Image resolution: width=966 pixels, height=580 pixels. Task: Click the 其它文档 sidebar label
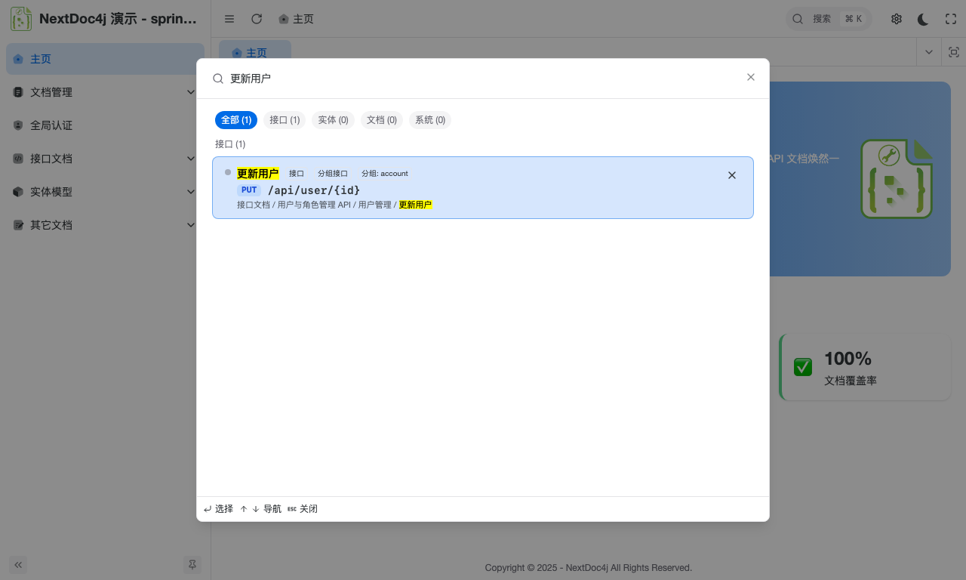51,225
